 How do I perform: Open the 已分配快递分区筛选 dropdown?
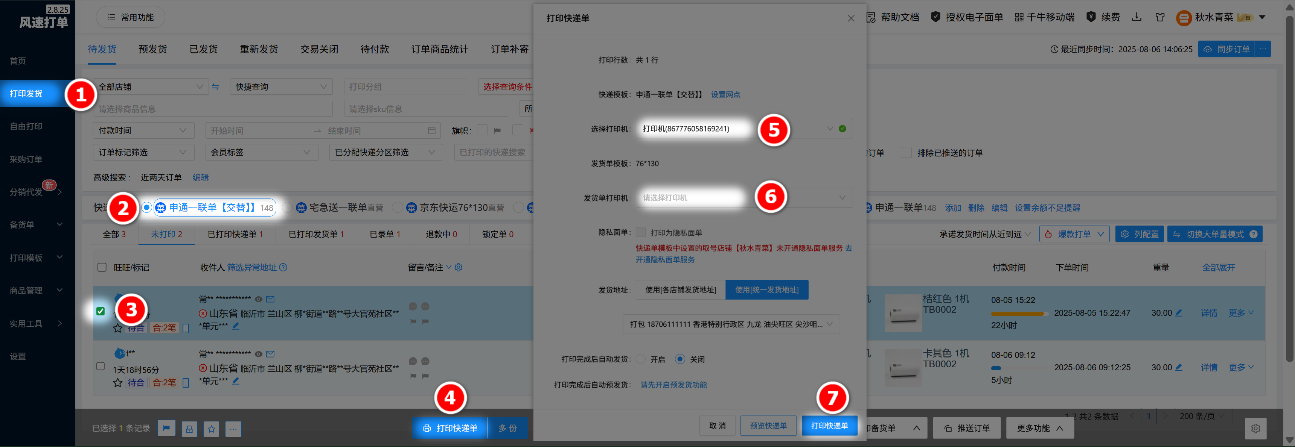coord(385,152)
